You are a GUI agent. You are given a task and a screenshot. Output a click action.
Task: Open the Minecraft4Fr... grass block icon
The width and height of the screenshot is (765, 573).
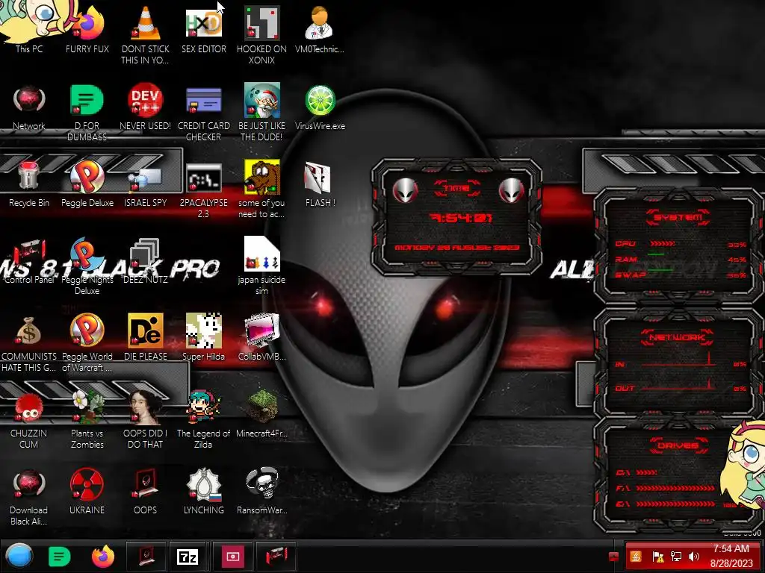click(262, 414)
